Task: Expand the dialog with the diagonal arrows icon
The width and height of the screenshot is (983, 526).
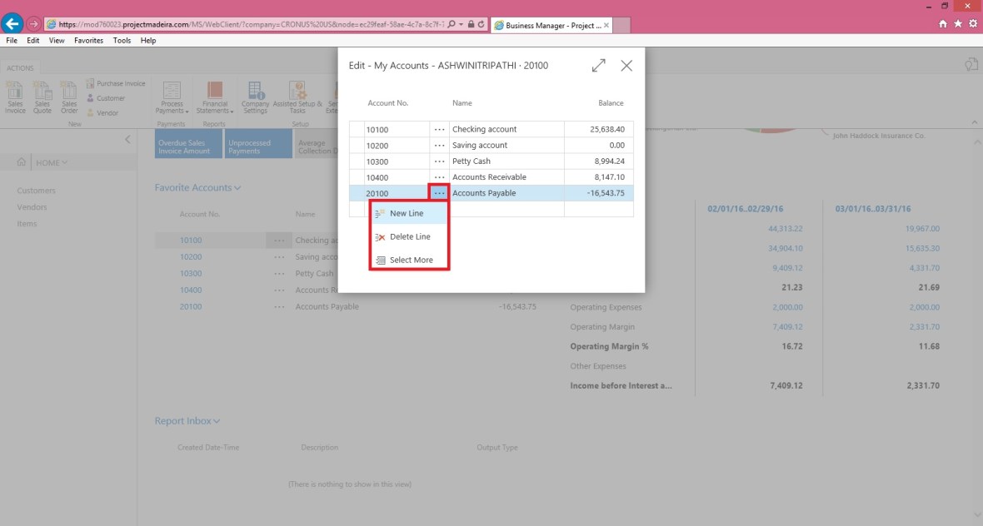Action: (598, 66)
